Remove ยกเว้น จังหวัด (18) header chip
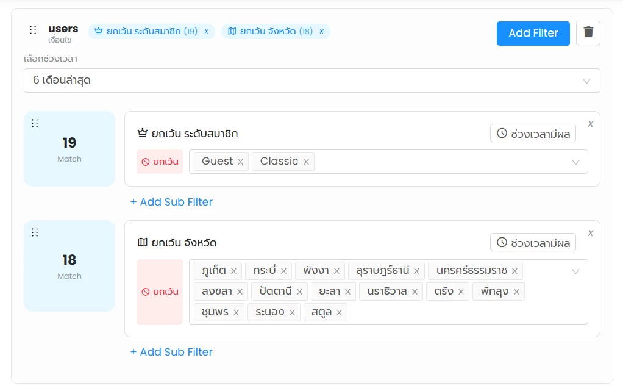The width and height of the screenshot is (623, 391). [x=321, y=31]
